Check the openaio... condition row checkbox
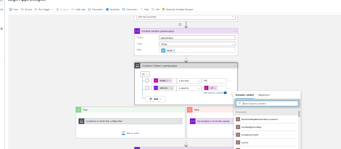Viewport: 341px width, 149px height. click(147, 88)
